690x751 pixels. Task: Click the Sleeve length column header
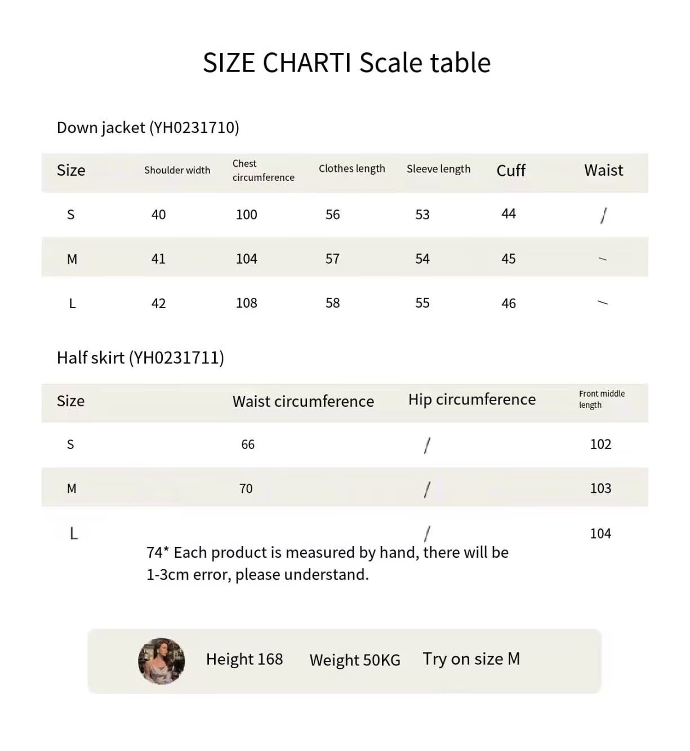coord(438,169)
